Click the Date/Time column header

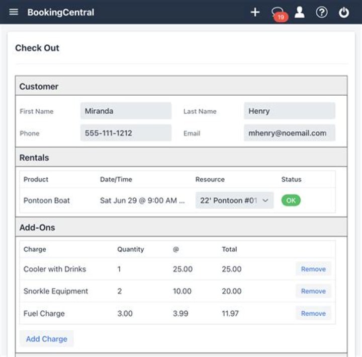(x=116, y=179)
